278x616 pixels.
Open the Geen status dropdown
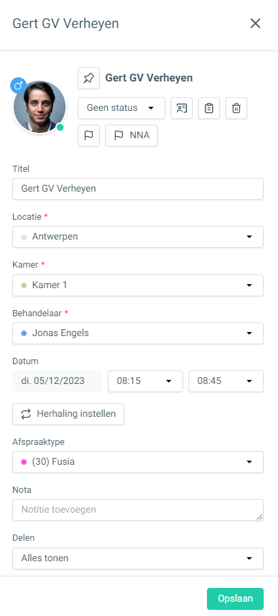click(x=122, y=108)
